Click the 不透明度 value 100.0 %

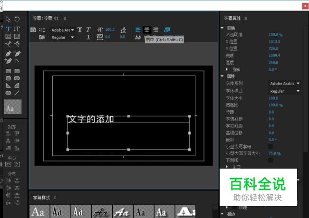coord(276,35)
